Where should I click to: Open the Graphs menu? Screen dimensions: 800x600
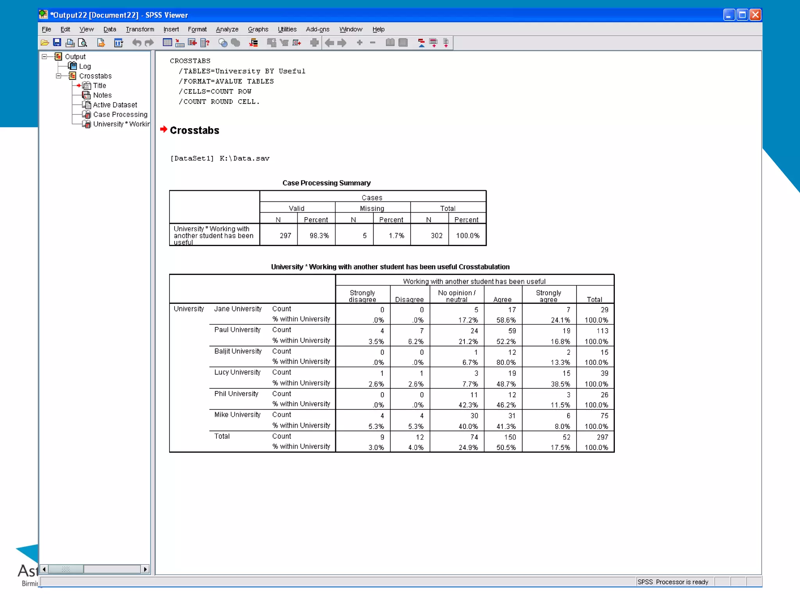click(258, 29)
